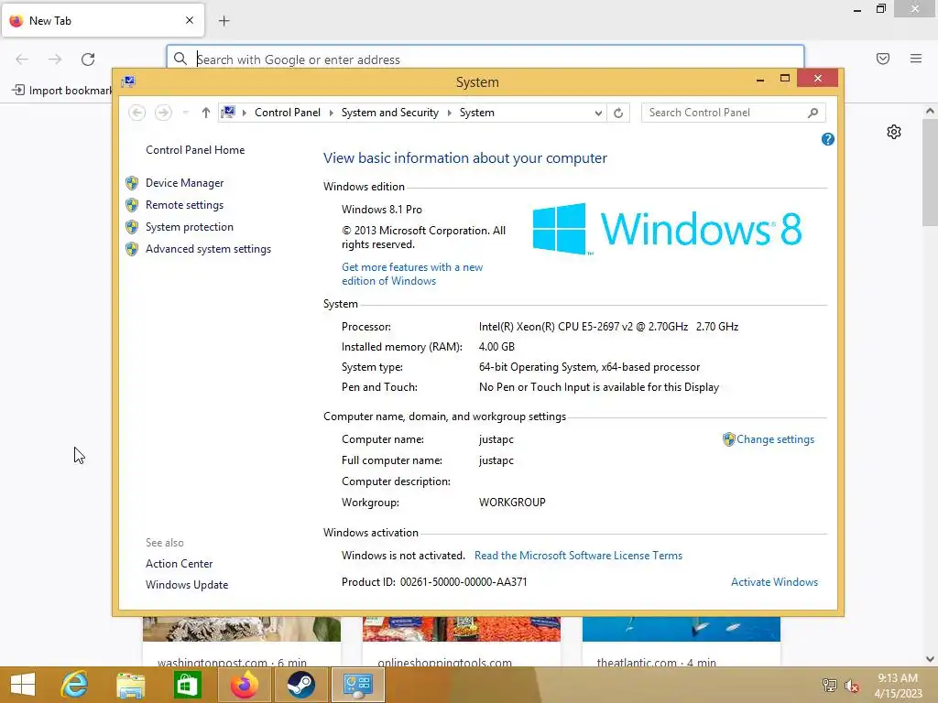This screenshot has height=703, width=938.
Task: Open recent locations dropdown arrow
Action: (x=185, y=113)
